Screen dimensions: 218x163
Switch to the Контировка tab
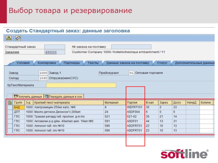(x=47, y=63)
